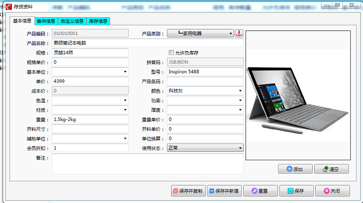Open the 产品类别 dropdown
Image resolution: width=363 pixels, height=203 pixels.
[201, 34]
